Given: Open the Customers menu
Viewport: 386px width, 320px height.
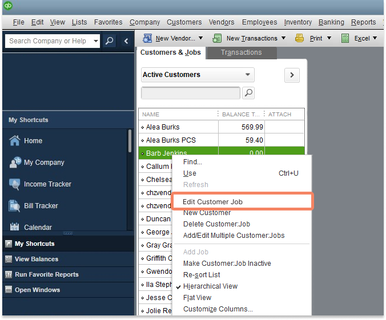Looking at the screenshot, I should 184,22.
